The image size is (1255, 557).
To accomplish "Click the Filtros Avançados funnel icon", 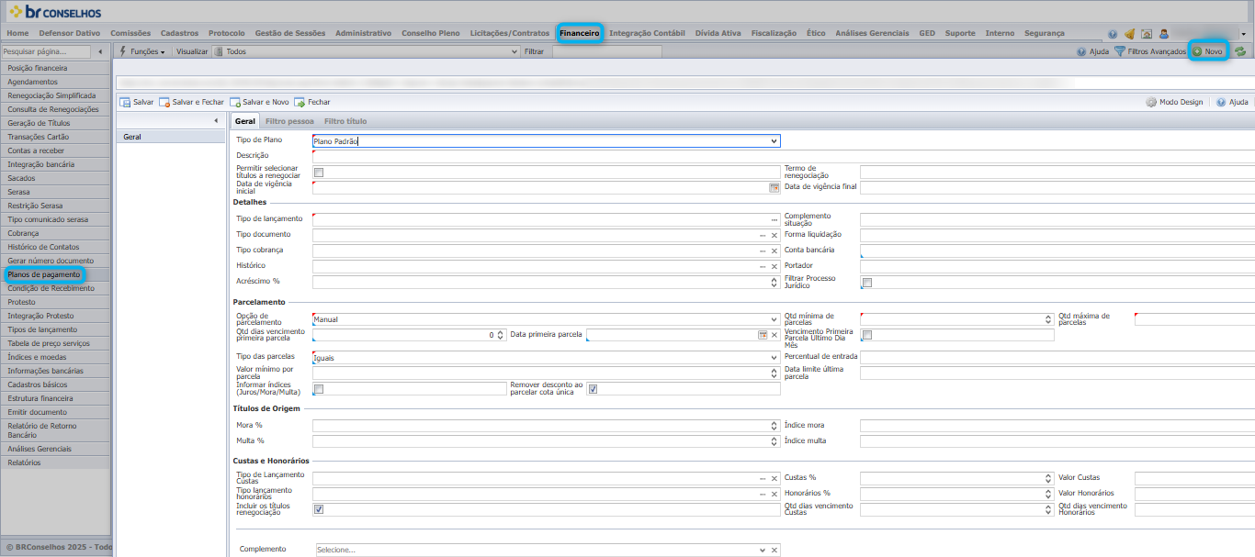I will [1120, 51].
